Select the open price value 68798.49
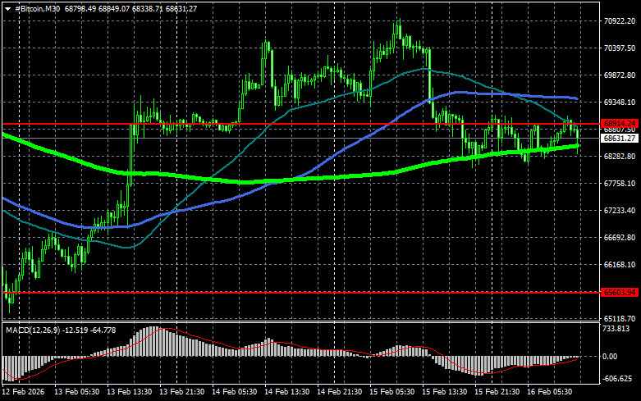 coord(80,8)
